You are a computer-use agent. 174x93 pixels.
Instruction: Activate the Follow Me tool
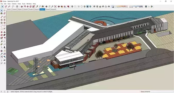(4, 35)
